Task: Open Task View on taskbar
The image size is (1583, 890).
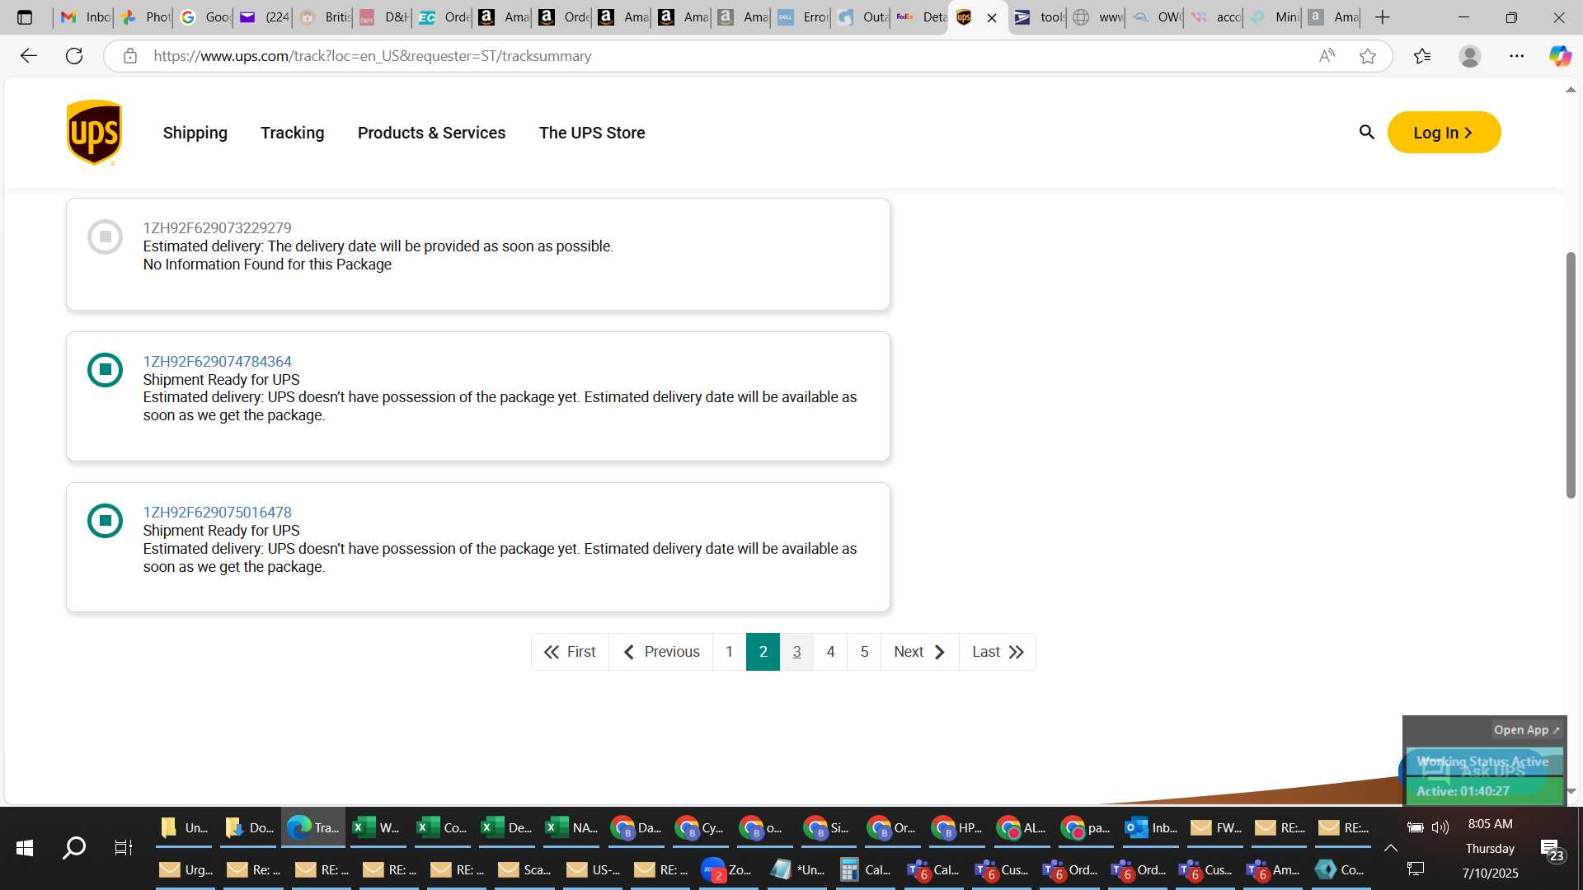Action: pyautogui.click(x=124, y=848)
